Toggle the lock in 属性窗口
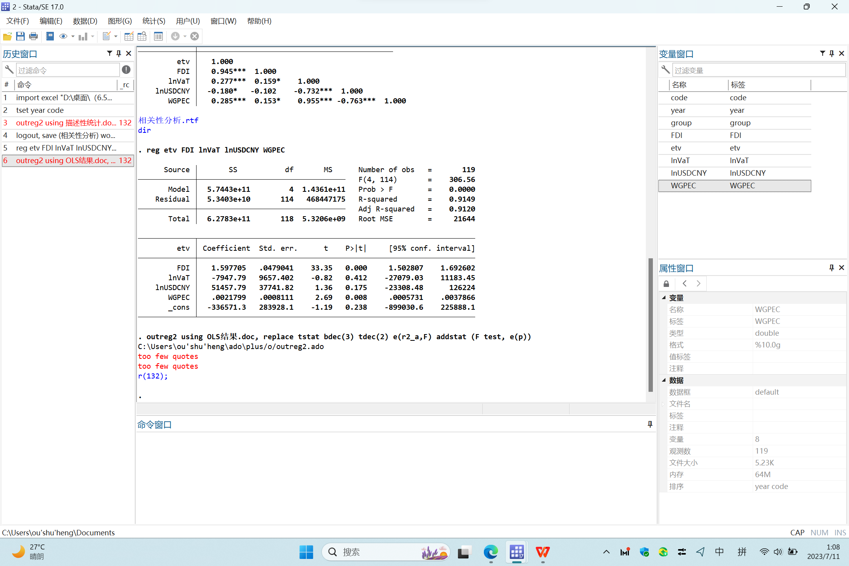Image resolution: width=849 pixels, height=566 pixels. (x=666, y=284)
